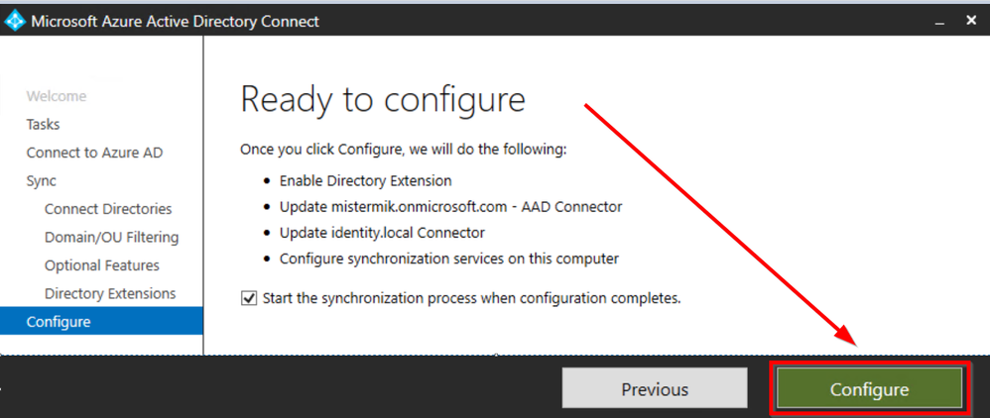Image resolution: width=990 pixels, height=418 pixels.
Task: Click the mistermik.onmicrosoft.com AAD Connector line
Action: click(450, 207)
